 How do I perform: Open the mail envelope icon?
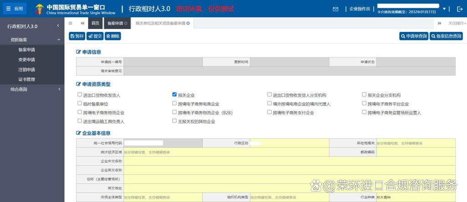coord(335,9)
